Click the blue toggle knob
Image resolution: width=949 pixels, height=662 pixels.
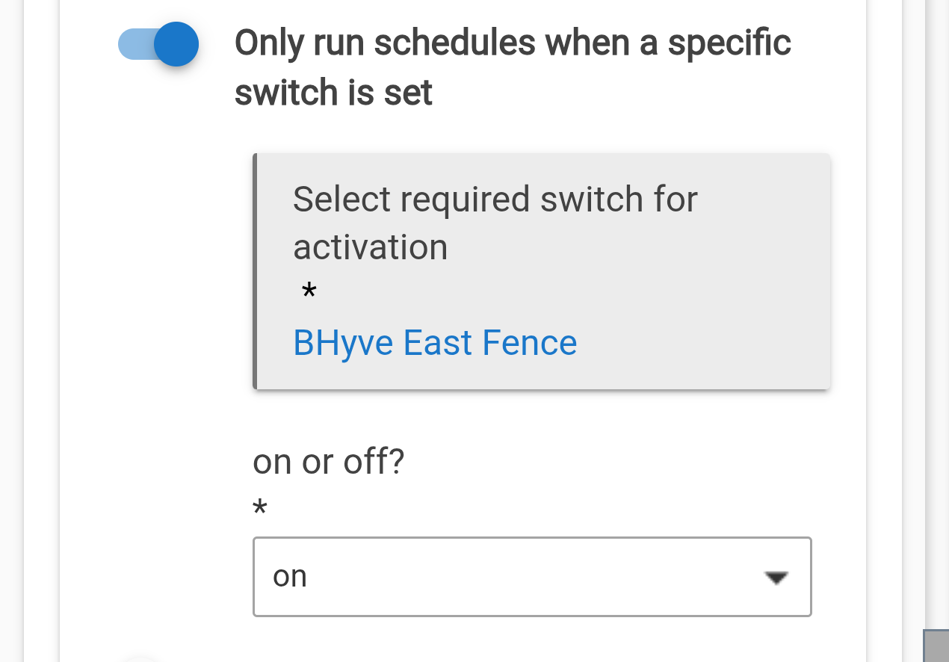tap(176, 45)
